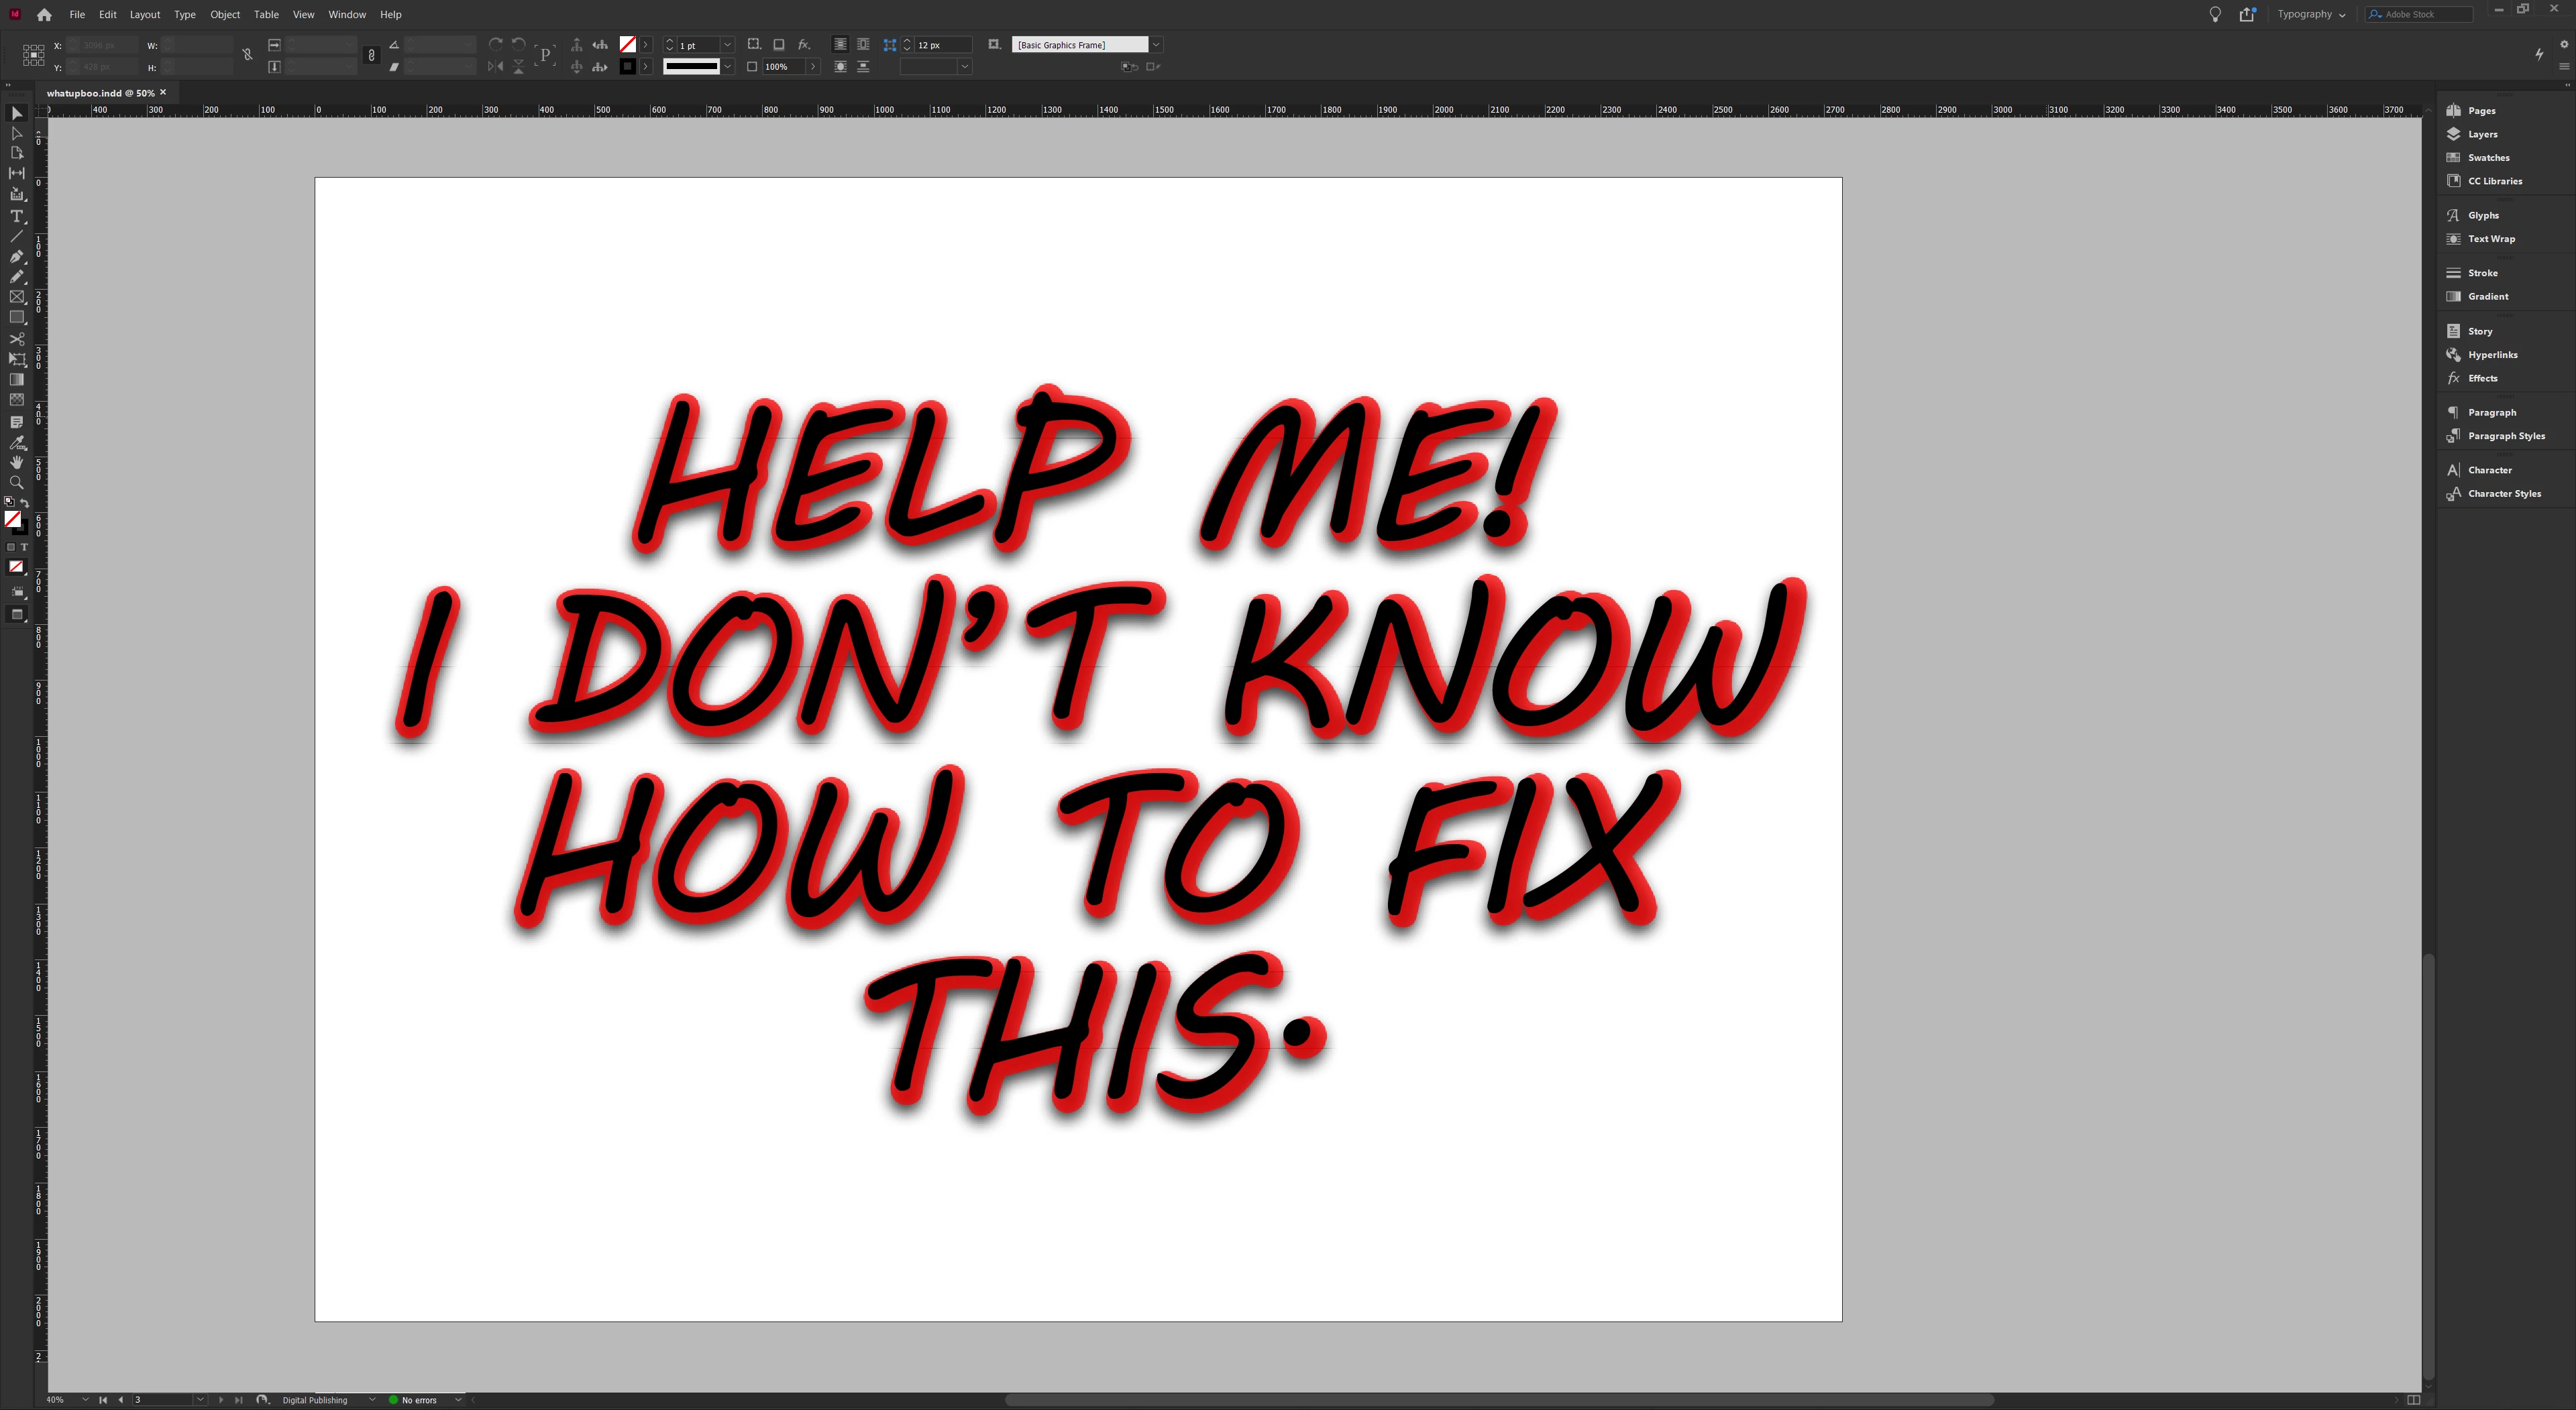This screenshot has width=2576, height=1410.
Task: Select the Direct Selection tool
Action: pyautogui.click(x=17, y=133)
